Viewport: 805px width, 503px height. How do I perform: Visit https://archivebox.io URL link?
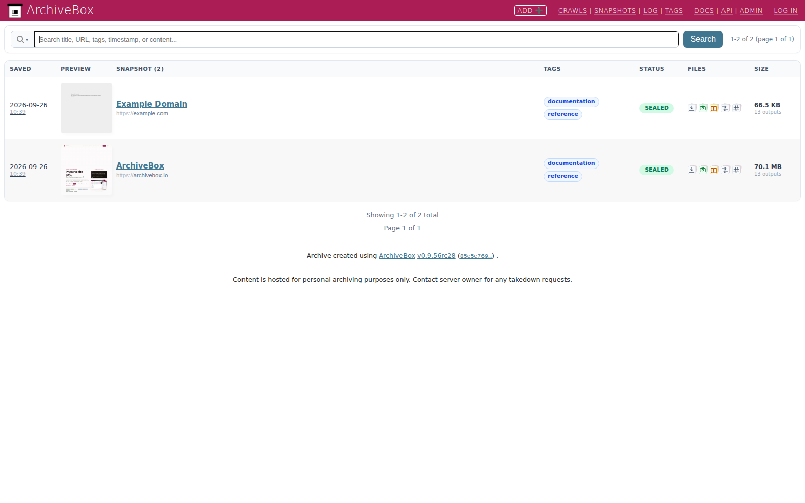(x=142, y=176)
